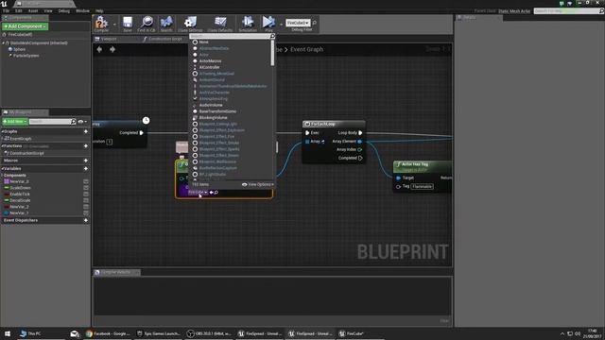Click the Array Element output pin
Image resolution: width=605 pixels, height=340 pixels.
click(x=359, y=142)
